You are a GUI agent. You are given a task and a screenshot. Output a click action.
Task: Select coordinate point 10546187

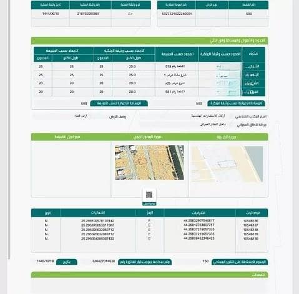[251, 225]
